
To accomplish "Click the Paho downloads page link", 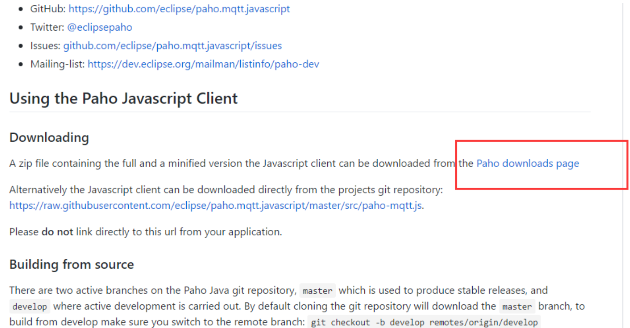I will pos(528,164).
